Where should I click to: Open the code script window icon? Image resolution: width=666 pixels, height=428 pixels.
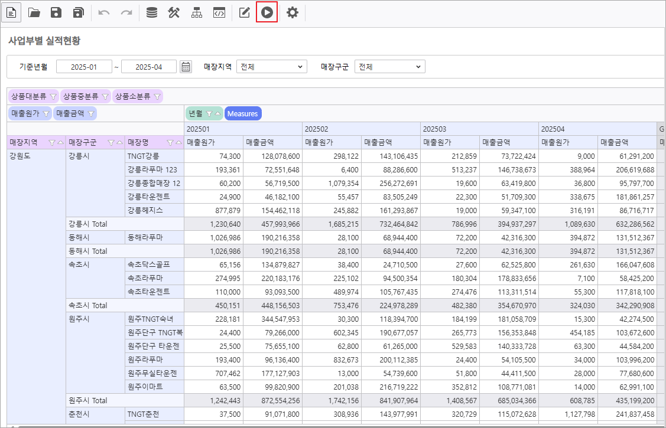tap(219, 12)
